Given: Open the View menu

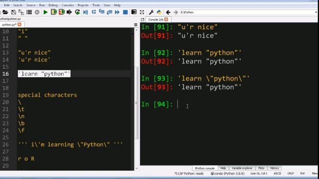Looking at the screenshot, I should pos(107,5).
